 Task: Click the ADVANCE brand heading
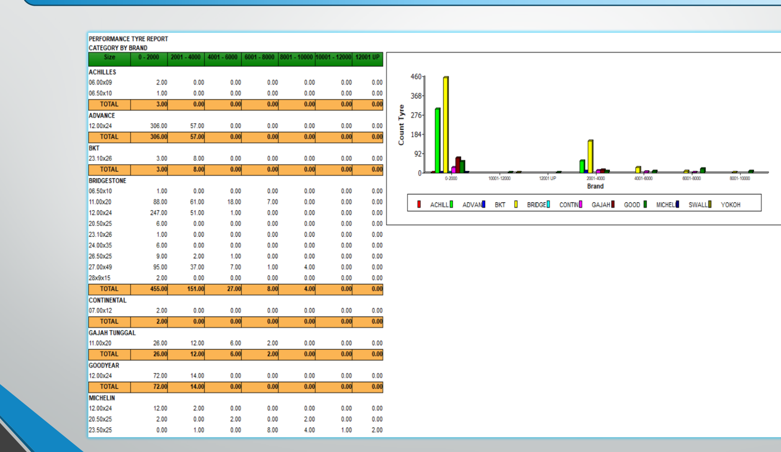point(102,116)
